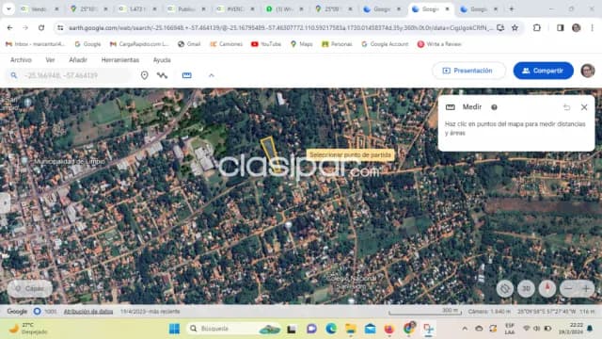Image resolution: width=602 pixels, height=339 pixels.
Task: Zoom in using the plus button
Action: coord(586,289)
